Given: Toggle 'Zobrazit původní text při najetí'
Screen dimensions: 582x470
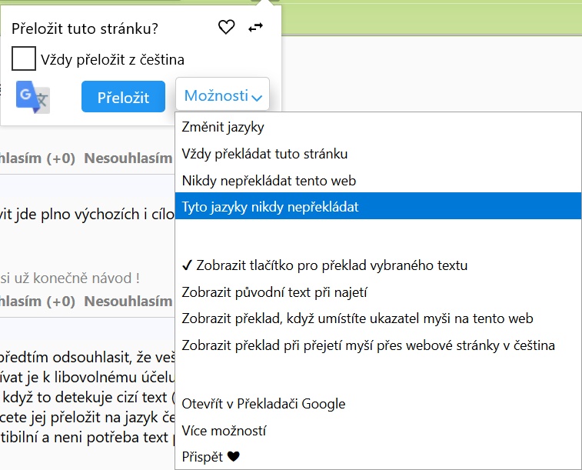Looking at the screenshot, I should [x=274, y=292].
